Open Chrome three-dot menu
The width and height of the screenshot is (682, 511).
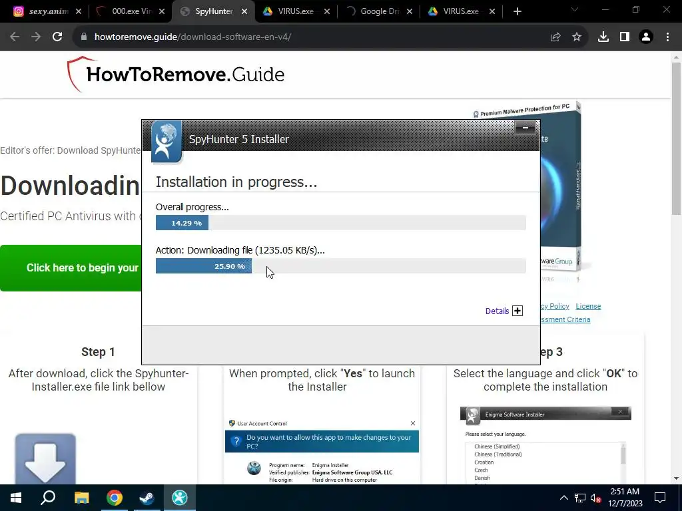(667, 37)
